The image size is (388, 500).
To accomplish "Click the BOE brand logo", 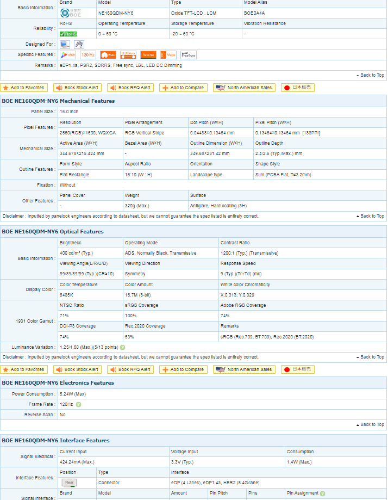I will click(x=71, y=13).
